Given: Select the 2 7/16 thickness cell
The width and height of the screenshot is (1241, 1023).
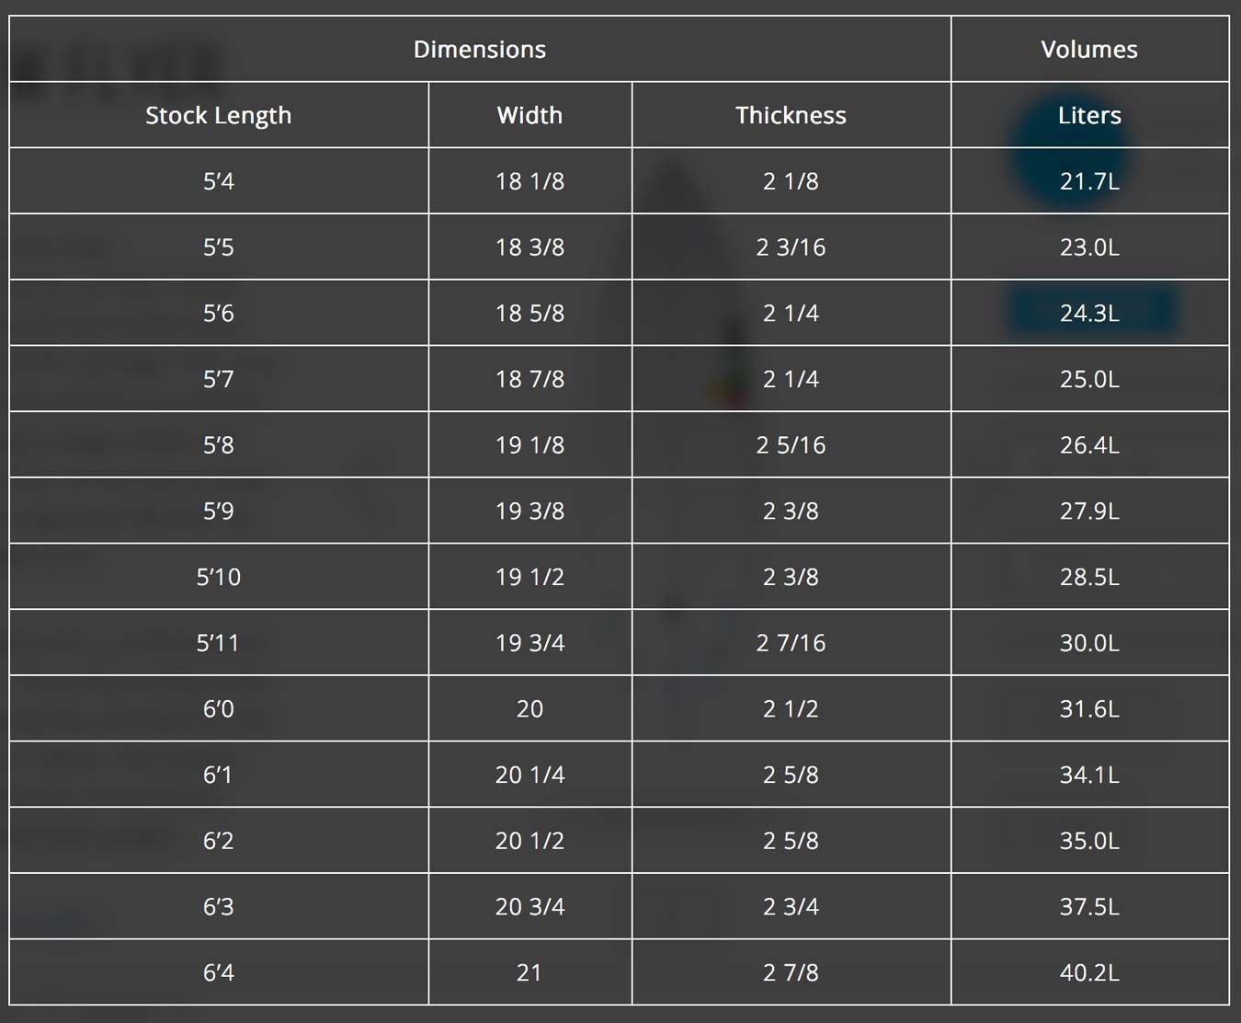Looking at the screenshot, I should point(791,642).
